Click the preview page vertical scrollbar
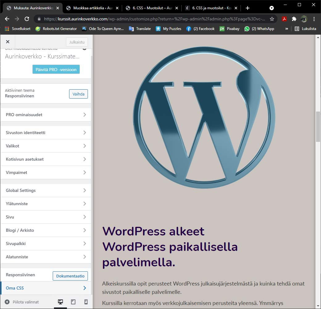The image size is (321, 309). 318,127
